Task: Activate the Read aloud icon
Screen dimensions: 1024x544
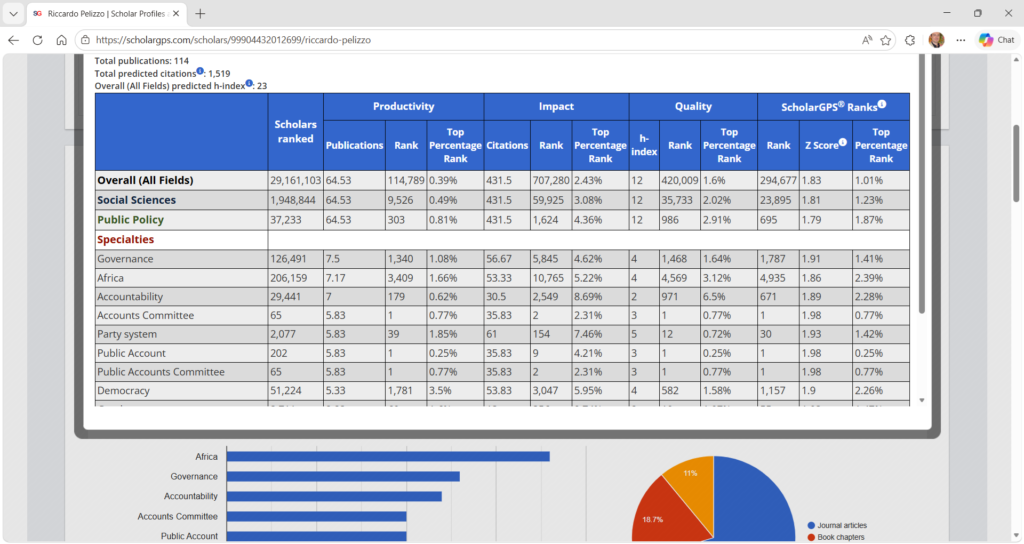Action: 867,40
